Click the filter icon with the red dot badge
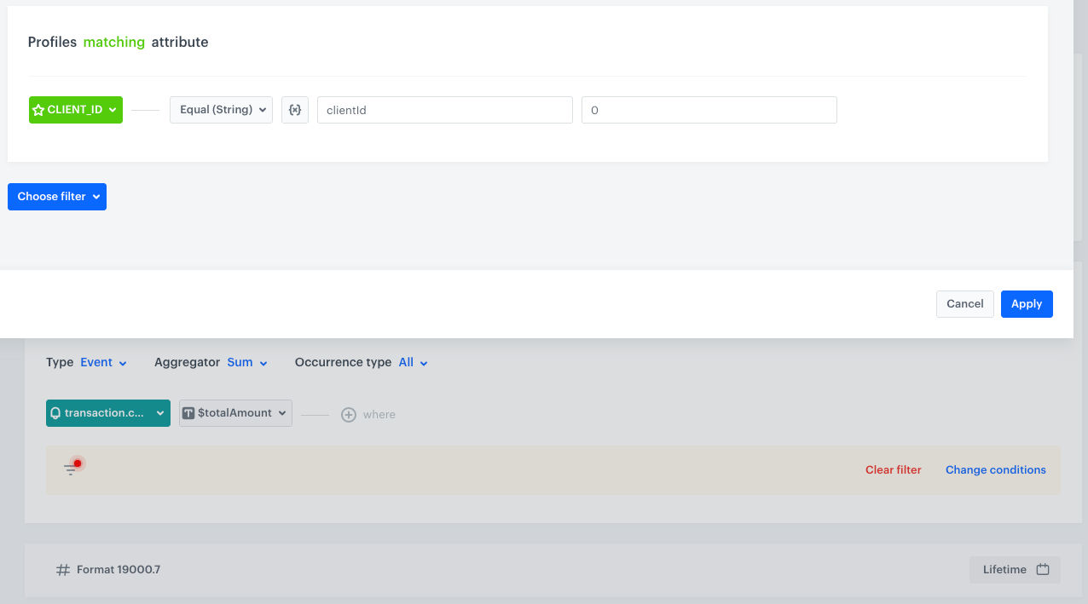This screenshot has height=604, width=1088. [x=72, y=466]
